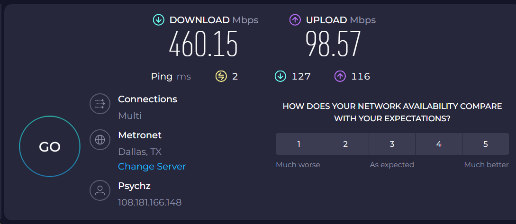
Task: Start the speed test with GO
Action: (50, 147)
